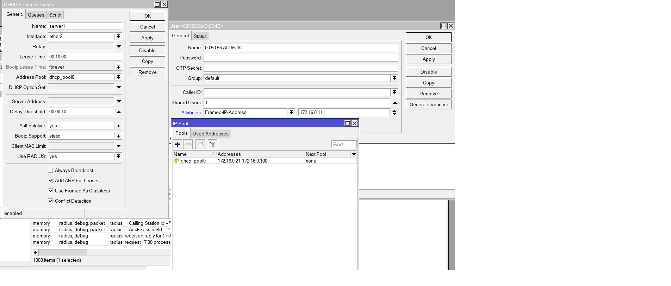Click the User Name input field

tap(301, 47)
